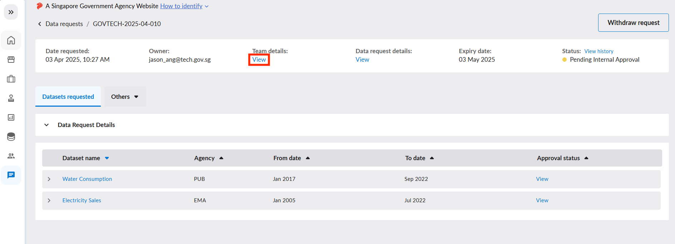Screen dimensions: 675x244
Task: Open the View history link
Action: tap(599, 51)
